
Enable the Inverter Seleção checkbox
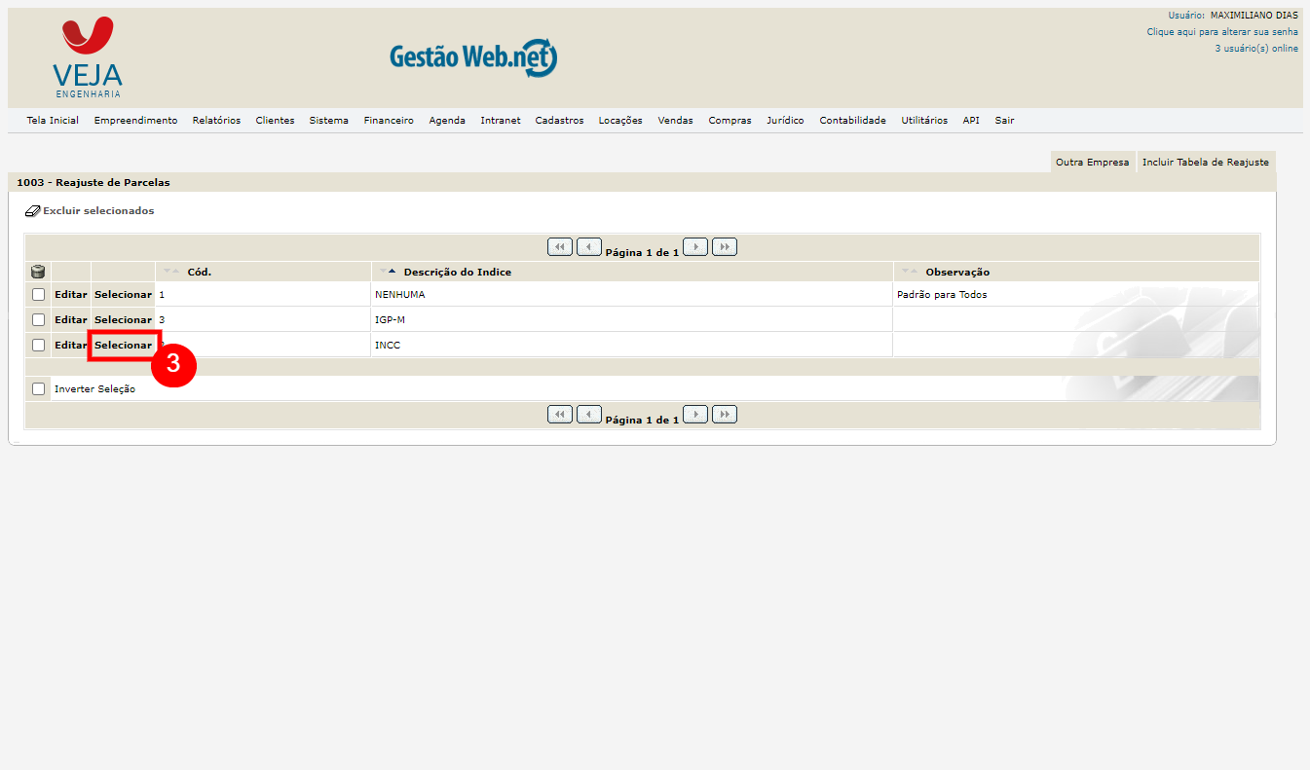pyautogui.click(x=39, y=389)
